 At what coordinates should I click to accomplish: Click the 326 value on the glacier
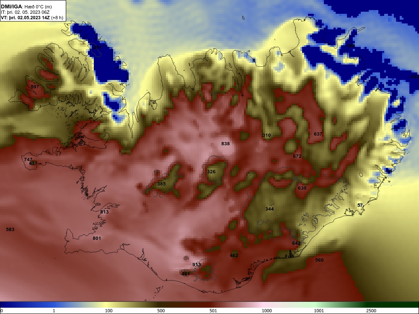click(211, 171)
